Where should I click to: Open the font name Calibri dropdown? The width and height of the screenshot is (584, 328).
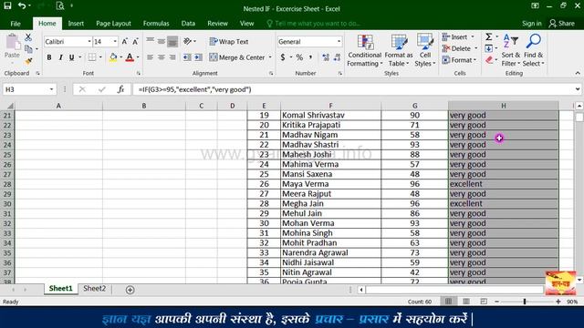point(89,42)
